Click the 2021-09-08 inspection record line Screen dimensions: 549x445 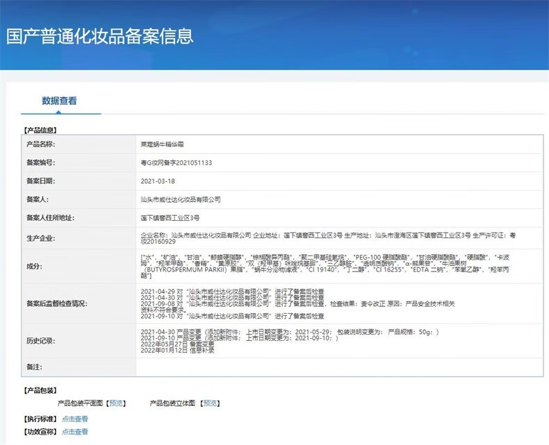(x=297, y=306)
